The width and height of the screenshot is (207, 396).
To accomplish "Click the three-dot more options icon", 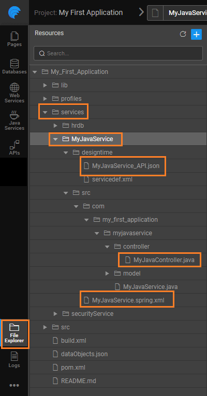I will coord(14,385).
